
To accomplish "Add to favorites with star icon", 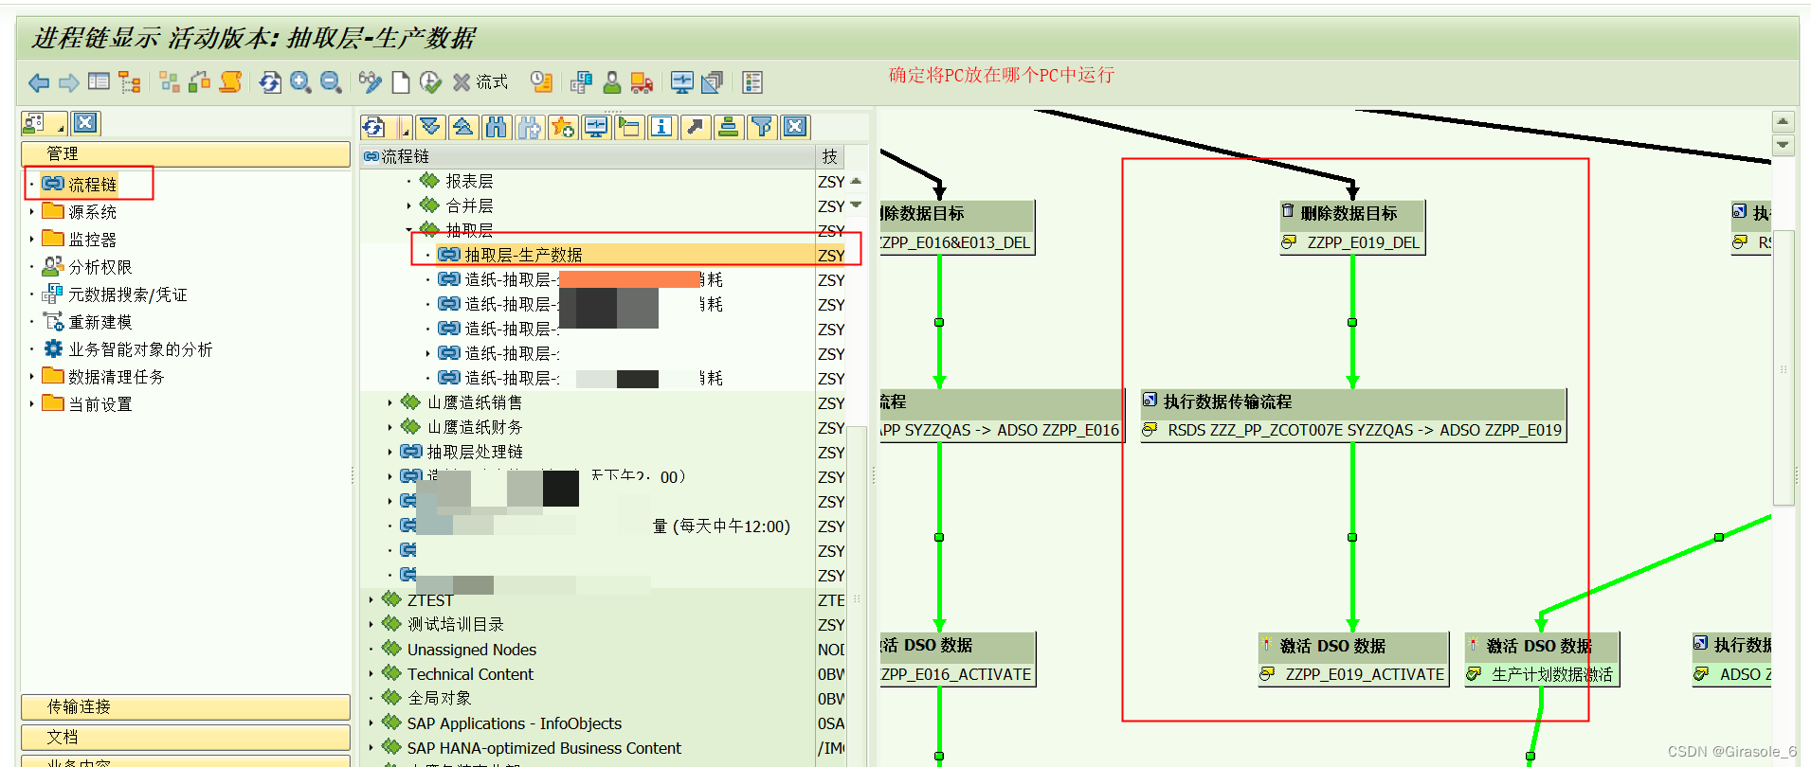I will tap(563, 127).
